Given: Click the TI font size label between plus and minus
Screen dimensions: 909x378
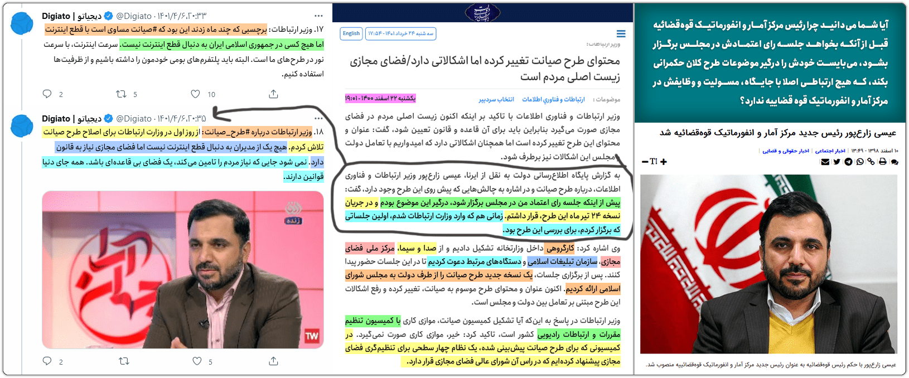Looking at the screenshot, I should (654, 162).
